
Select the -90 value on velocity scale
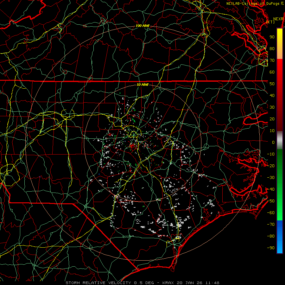[x=271, y=248]
